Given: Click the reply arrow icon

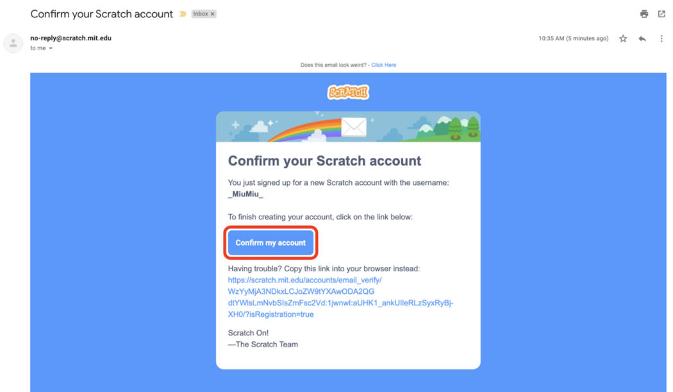Looking at the screenshot, I should coord(642,38).
